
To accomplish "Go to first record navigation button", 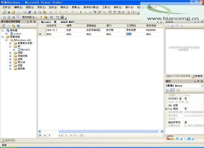I will tap(40, 135).
